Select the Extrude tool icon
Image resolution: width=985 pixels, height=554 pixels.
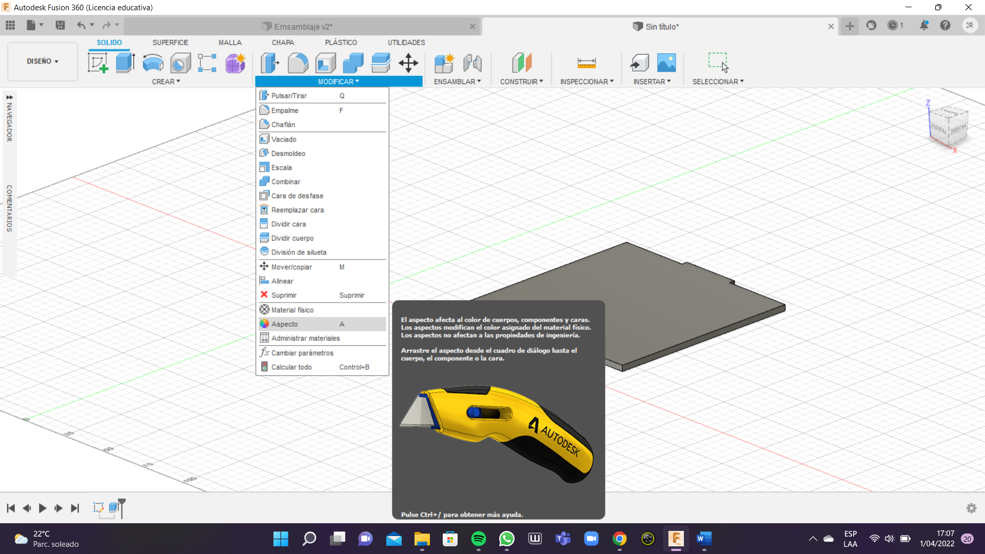[x=125, y=63]
